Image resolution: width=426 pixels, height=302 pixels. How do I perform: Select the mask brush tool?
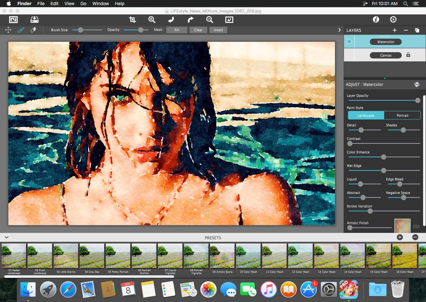(21, 30)
